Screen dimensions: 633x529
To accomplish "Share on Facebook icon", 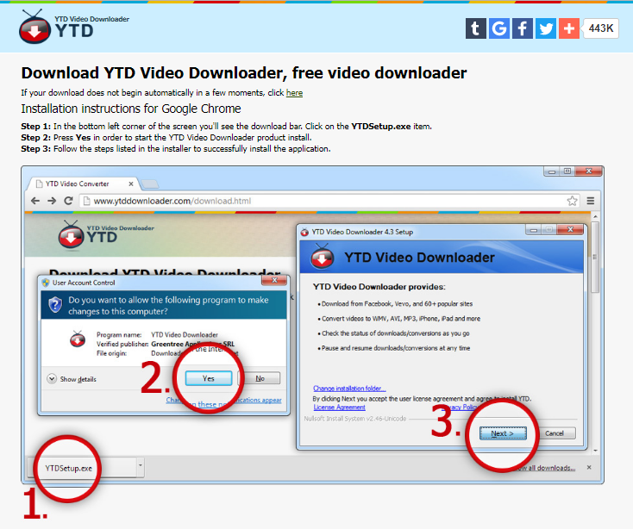I will (523, 28).
